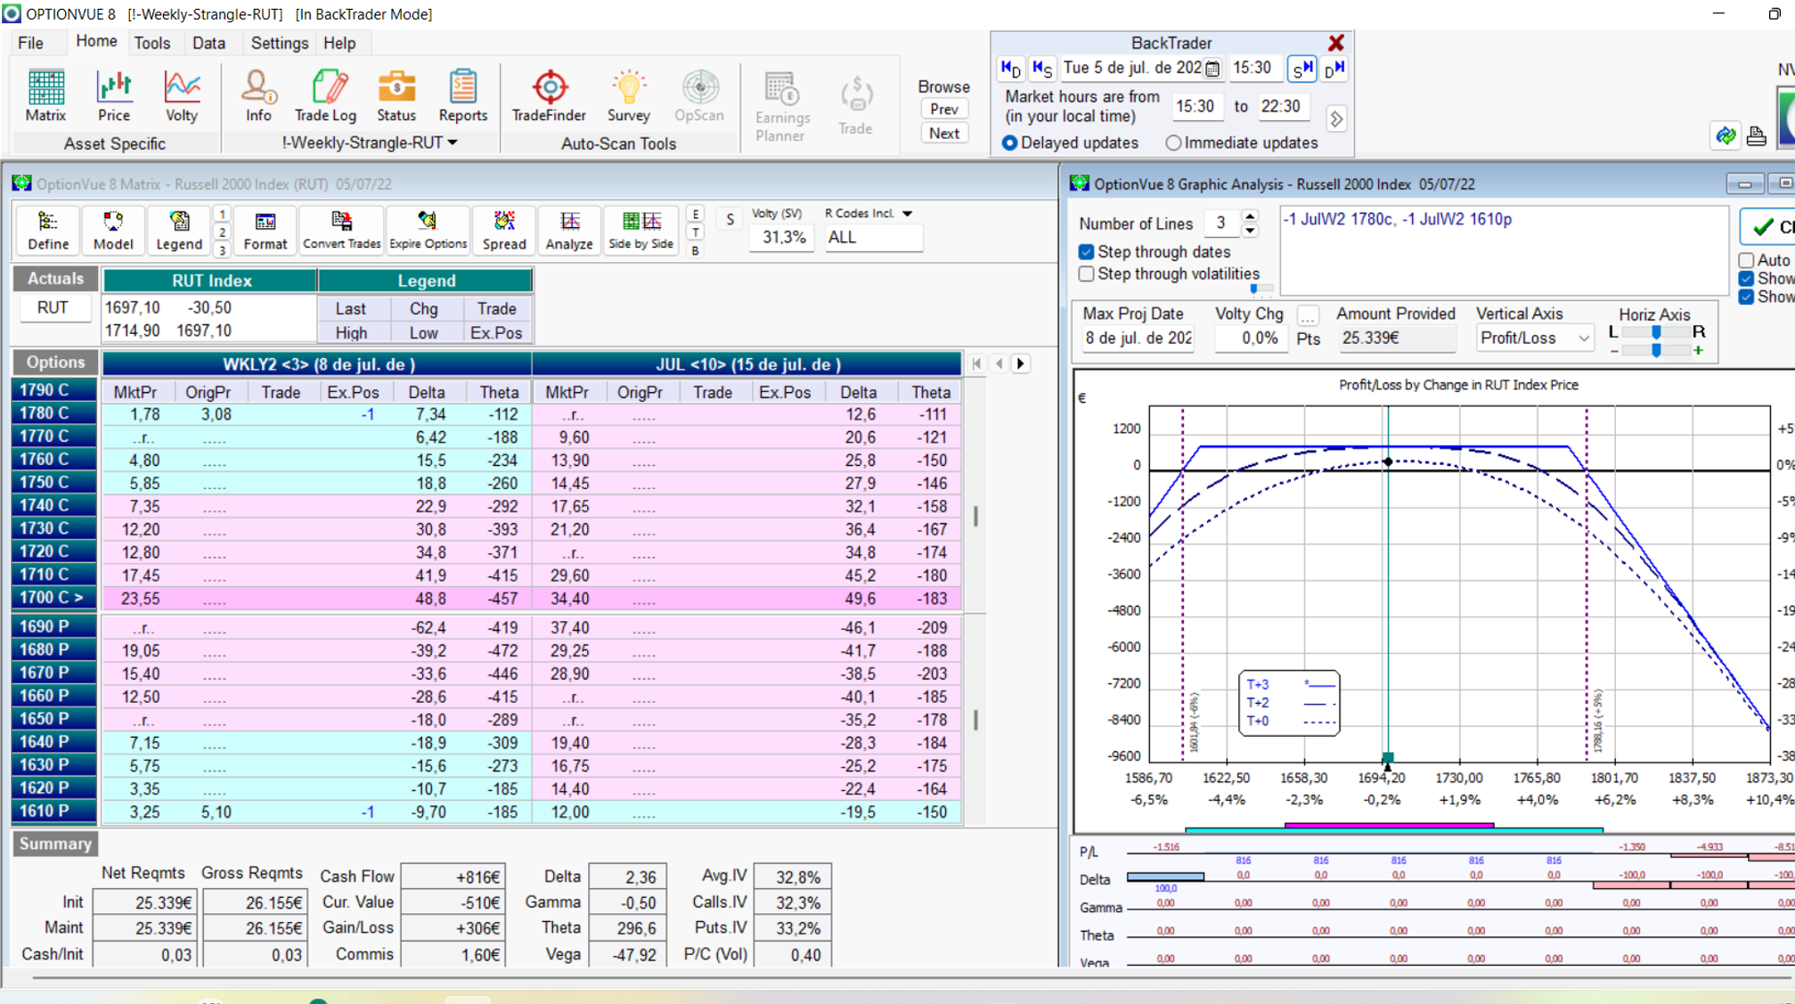Select matrix page 1 button
1795x1004 pixels.
pos(222,214)
